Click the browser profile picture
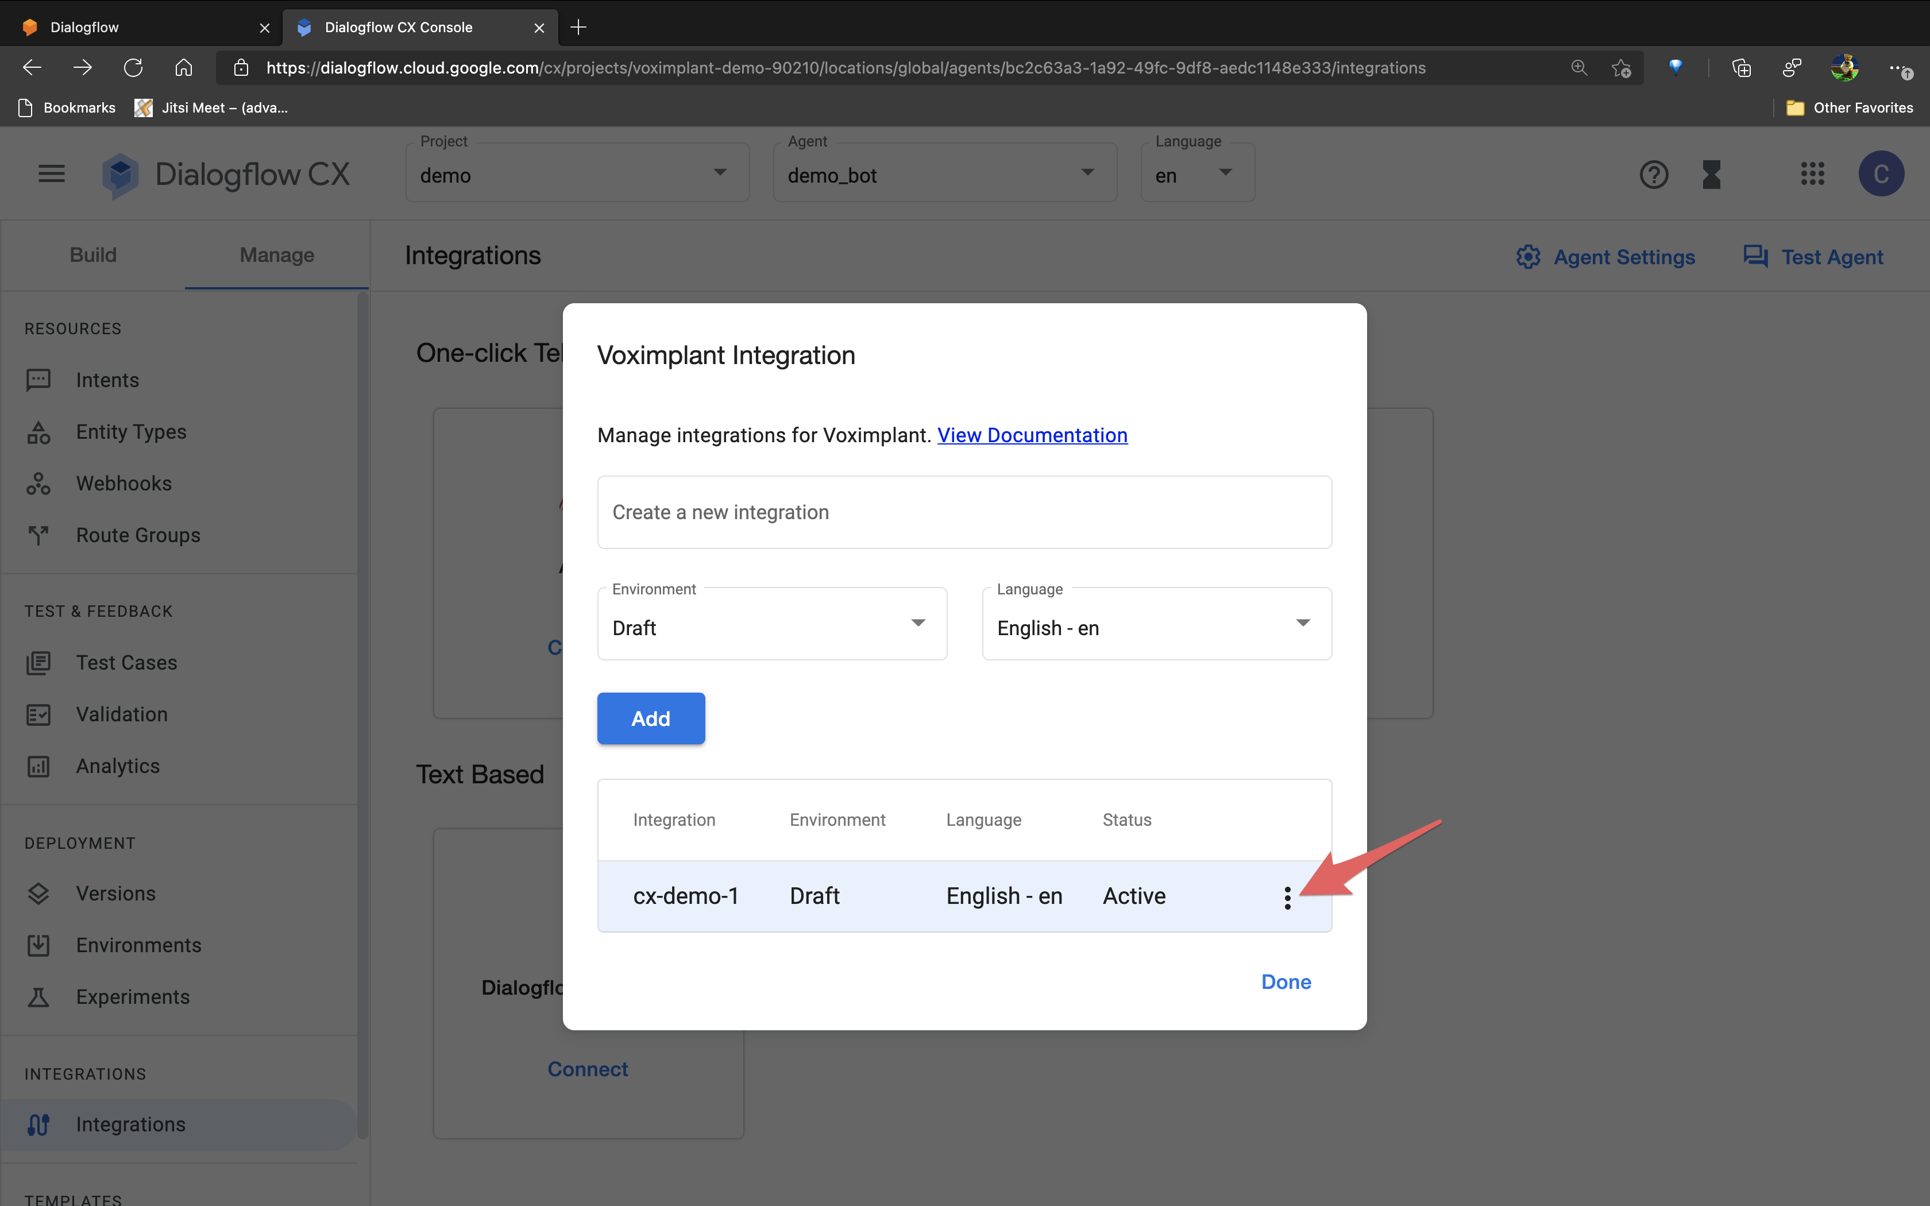This screenshot has width=1930, height=1206. point(1844,68)
